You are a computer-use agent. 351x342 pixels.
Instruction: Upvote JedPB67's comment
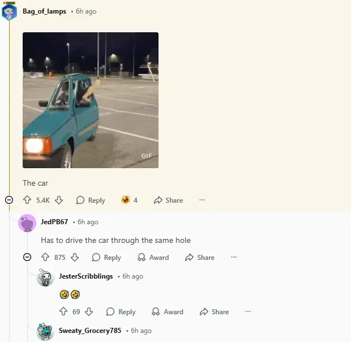[x=45, y=257]
